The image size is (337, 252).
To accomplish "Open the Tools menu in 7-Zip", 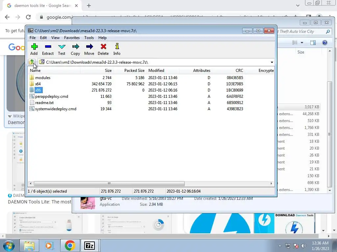I will (89, 38).
